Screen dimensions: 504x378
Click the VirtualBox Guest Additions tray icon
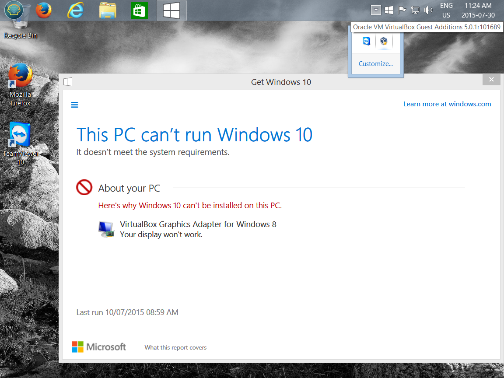tap(383, 41)
